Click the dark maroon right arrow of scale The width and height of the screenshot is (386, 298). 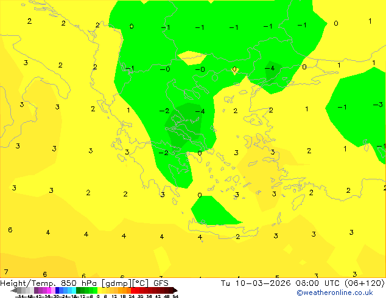click(175, 291)
